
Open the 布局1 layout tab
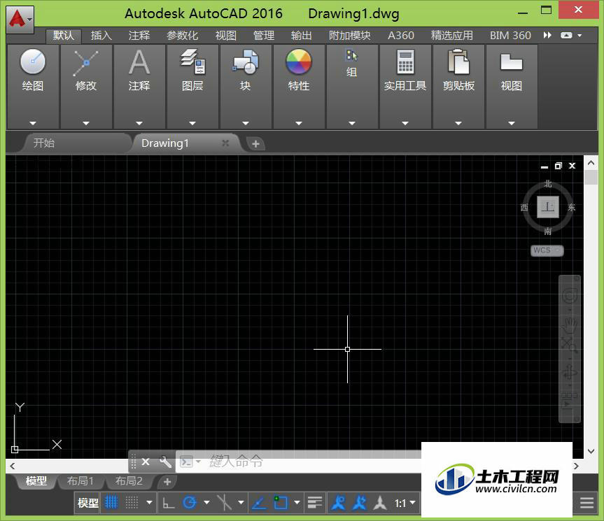pos(80,481)
